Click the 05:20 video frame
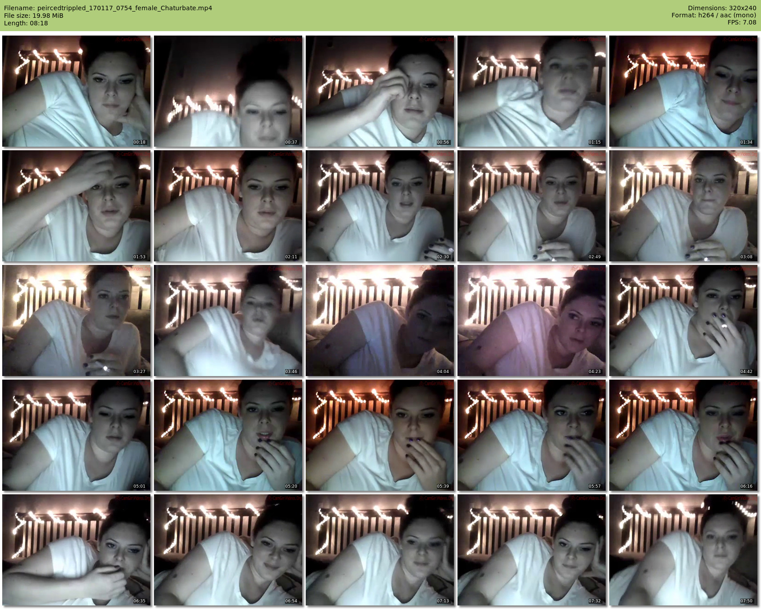This screenshot has height=609, width=761. pyautogui.click(x=228, y=435)
